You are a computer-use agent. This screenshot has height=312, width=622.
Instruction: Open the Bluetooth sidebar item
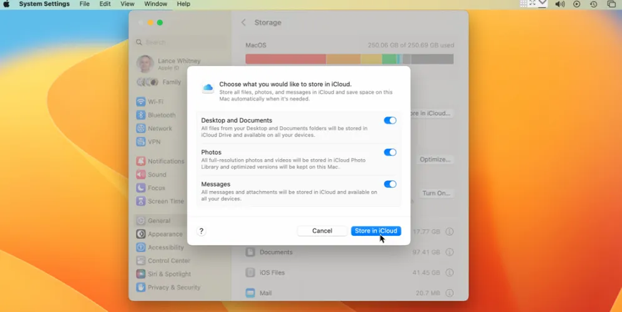point(161,115)
